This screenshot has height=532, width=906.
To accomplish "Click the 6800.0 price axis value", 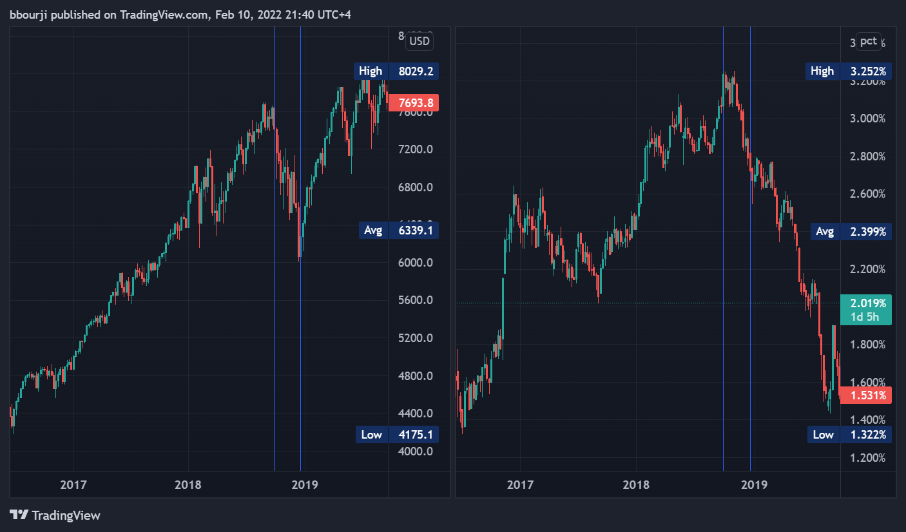I will coord(415,187).
